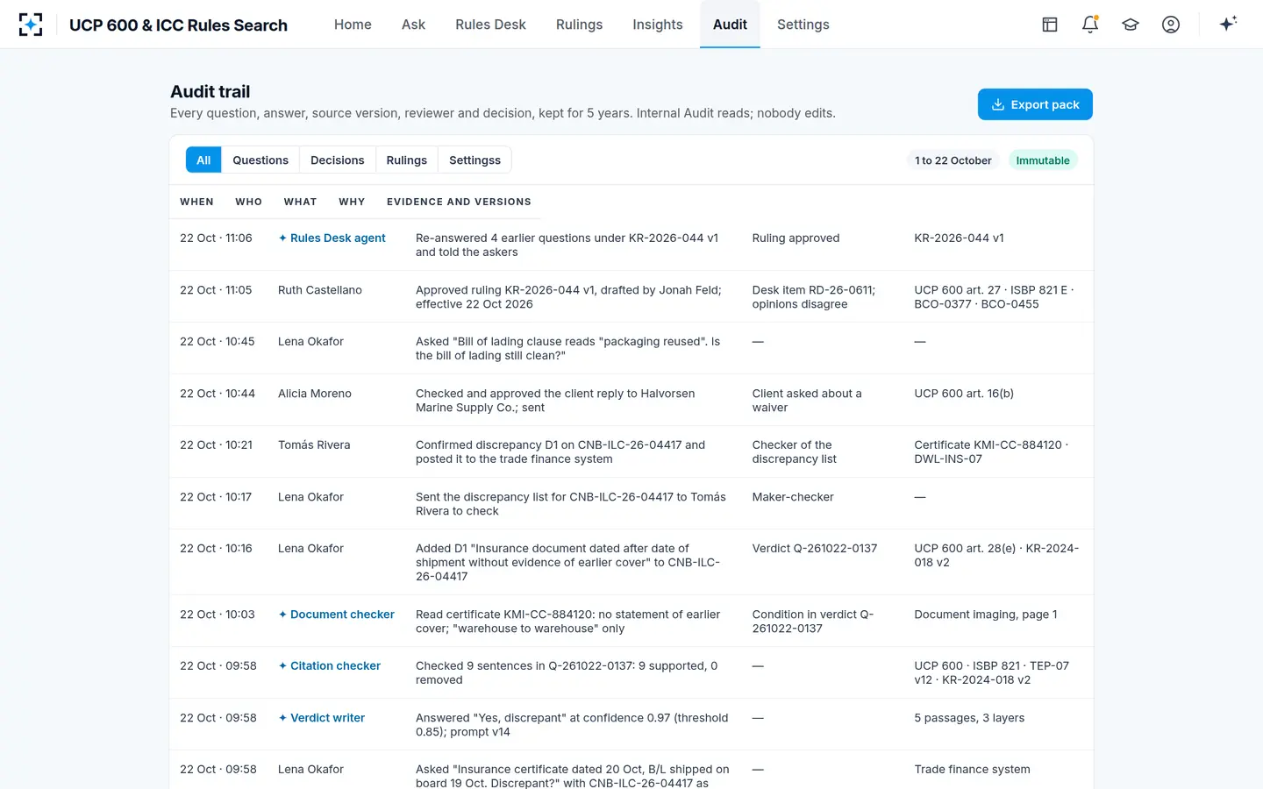The width and height of the screenshot is (1263, 789).
Task: Open notifications bell icon
Action: tap(1090, 25)
